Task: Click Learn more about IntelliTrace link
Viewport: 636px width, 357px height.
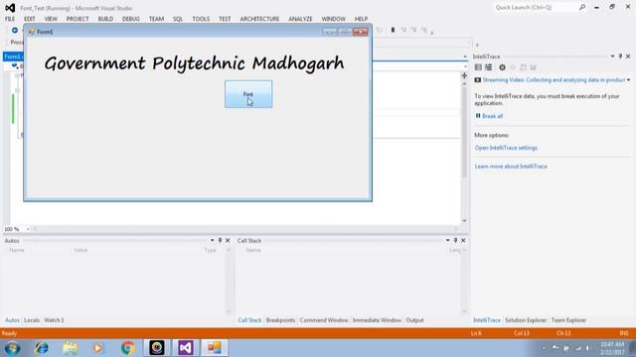Action: pos(511,167)
